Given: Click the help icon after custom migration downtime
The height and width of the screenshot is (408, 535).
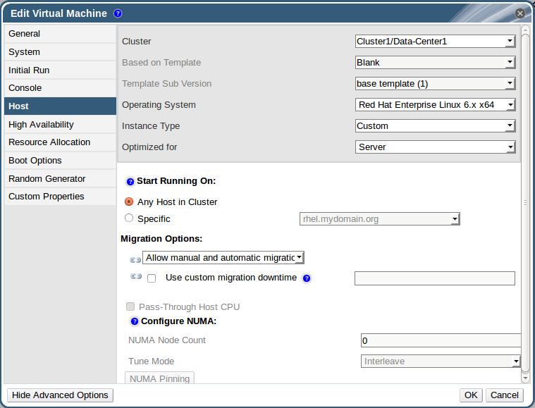Looking at the screenshot, I should [307, 278].
